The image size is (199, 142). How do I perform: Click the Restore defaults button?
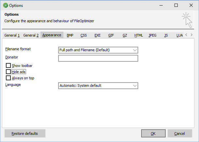(25, 134)
